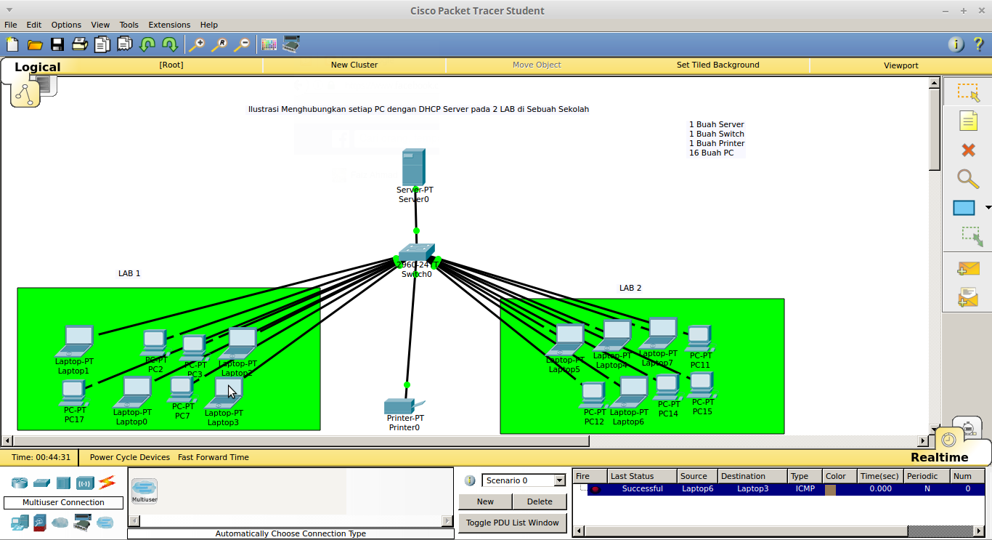Choose the Inspect magnifying glass tool
Viewport: 992px width, 540px height.
968,179
